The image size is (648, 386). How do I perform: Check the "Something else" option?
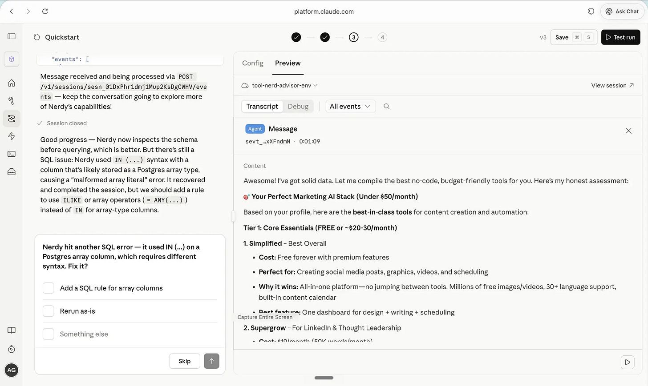click(49, 334)
